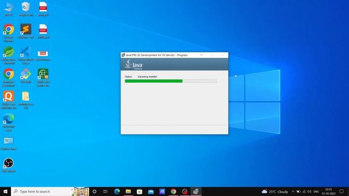
Task: Click the installer progress bar
Action: (x=171, y=81)
